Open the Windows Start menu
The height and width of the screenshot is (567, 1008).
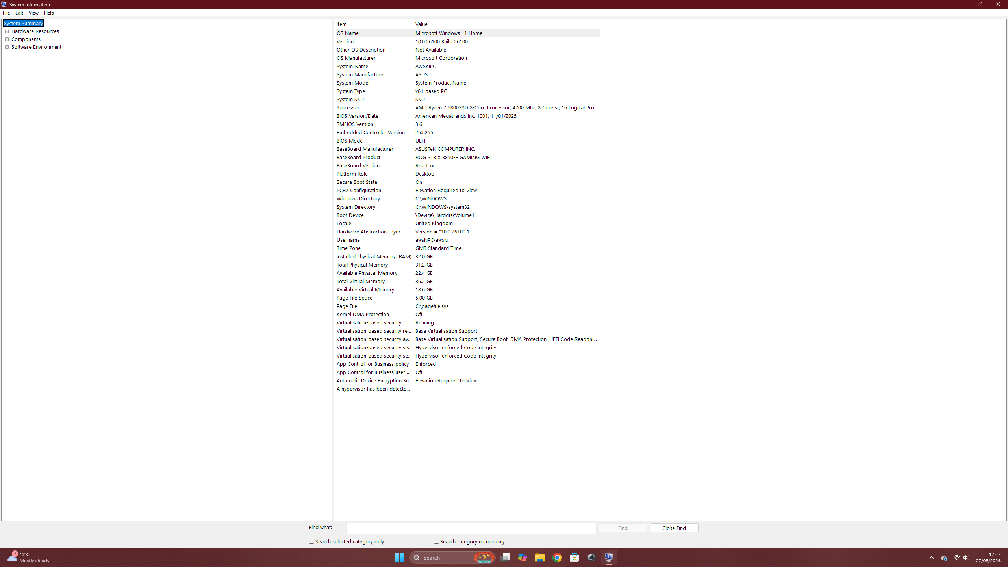coord(399,558)
